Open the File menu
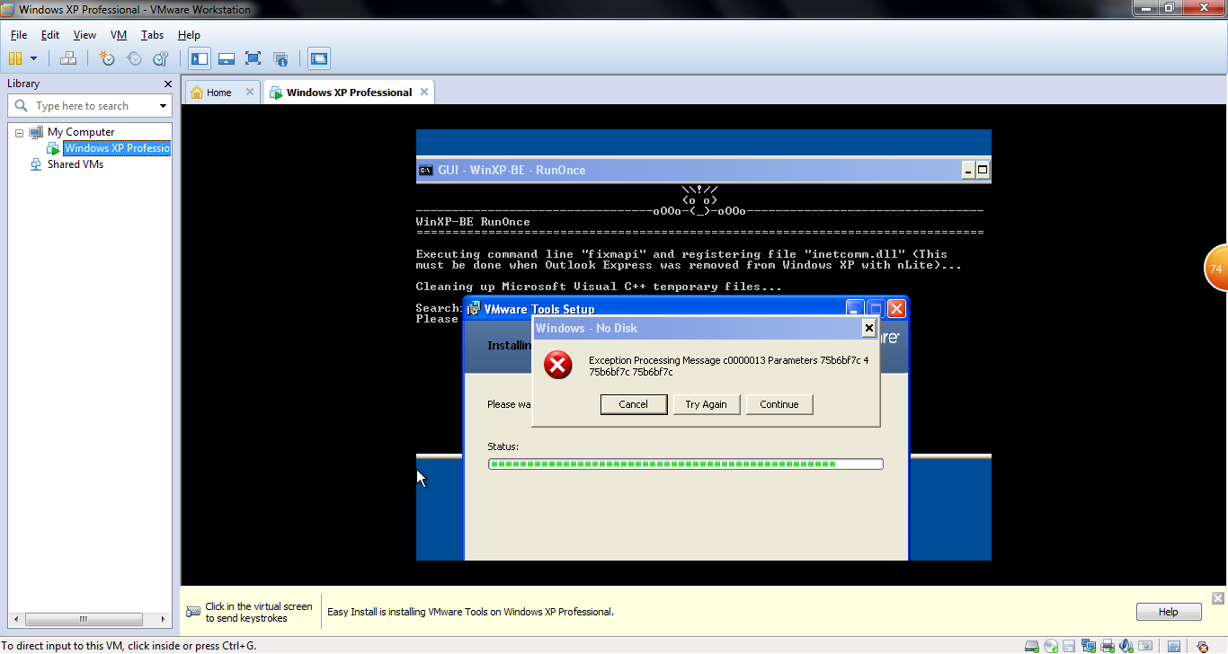This screenshot has width=1228, height=654. 19,35
